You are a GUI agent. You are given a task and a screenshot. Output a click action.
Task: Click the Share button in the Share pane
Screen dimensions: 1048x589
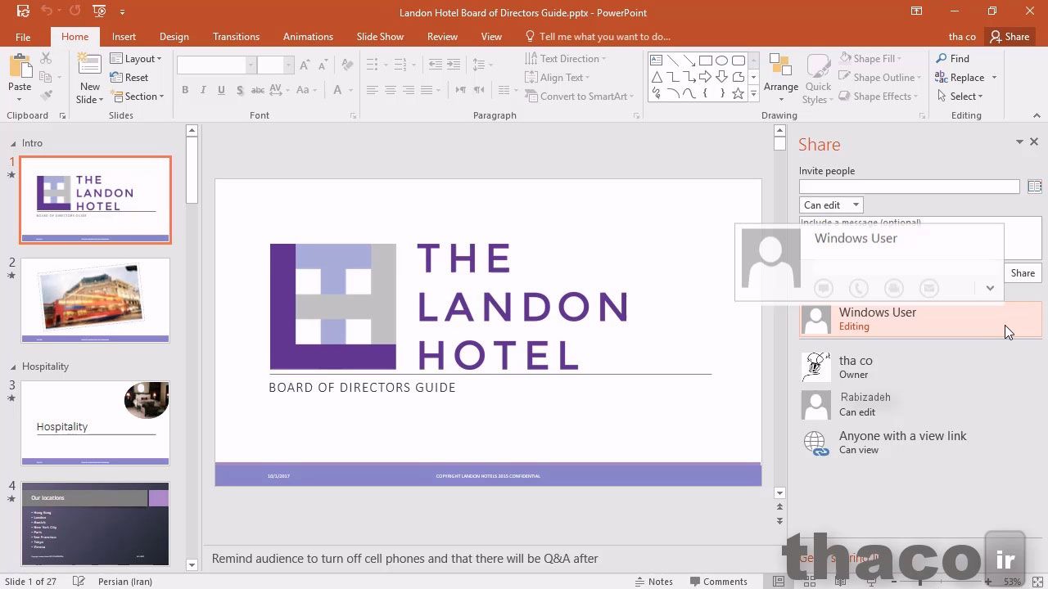coord(1023,273)
